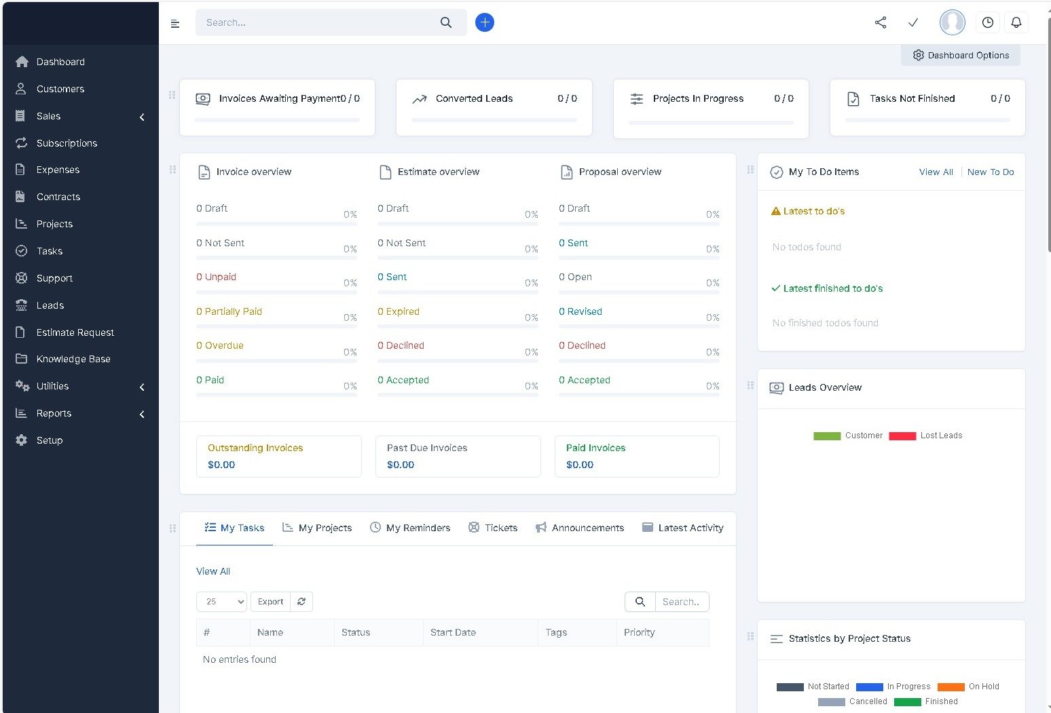1051x713 pixels.
Task: Click the New To Do link
Action: click(x=991, y=172)
